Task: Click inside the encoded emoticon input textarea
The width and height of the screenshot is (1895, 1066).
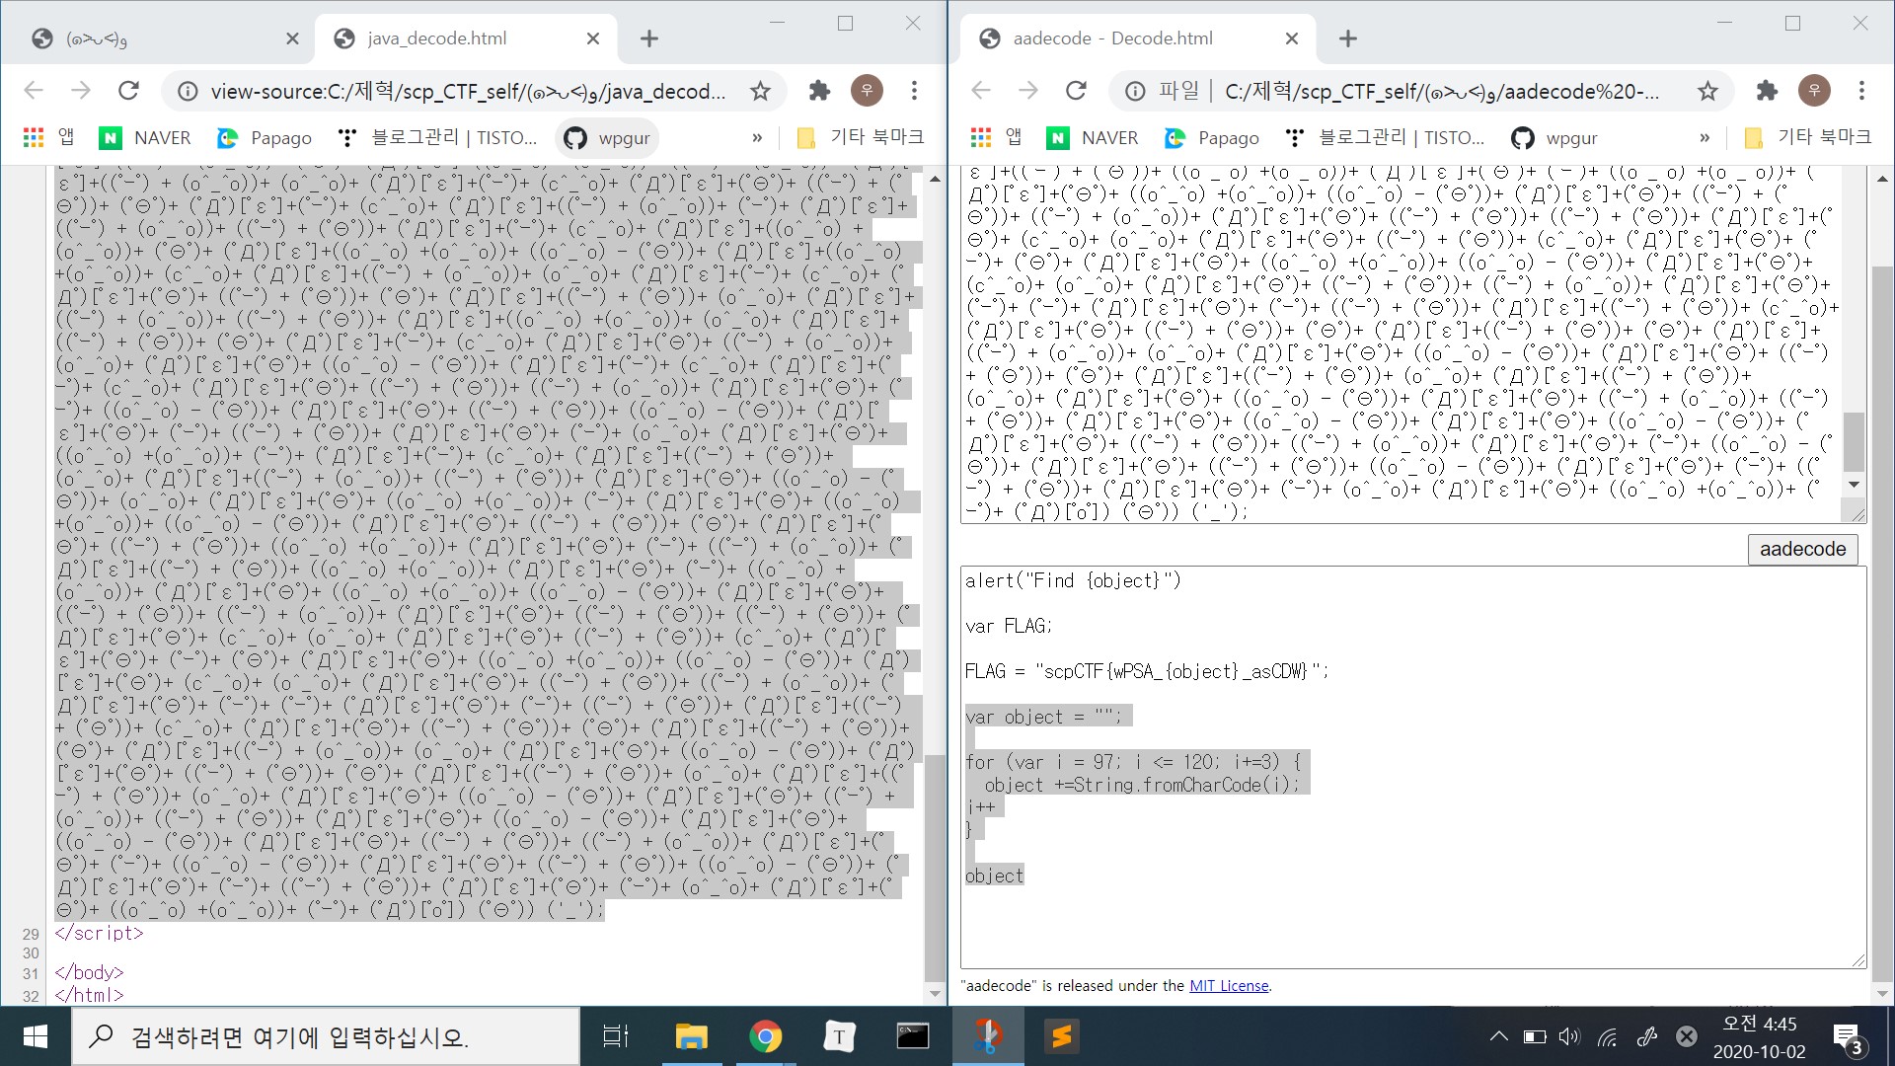Action: coord(1402,343)
